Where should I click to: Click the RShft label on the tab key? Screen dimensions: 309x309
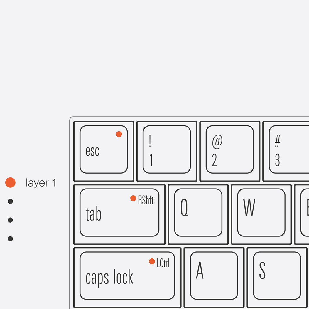pos(146,200)
